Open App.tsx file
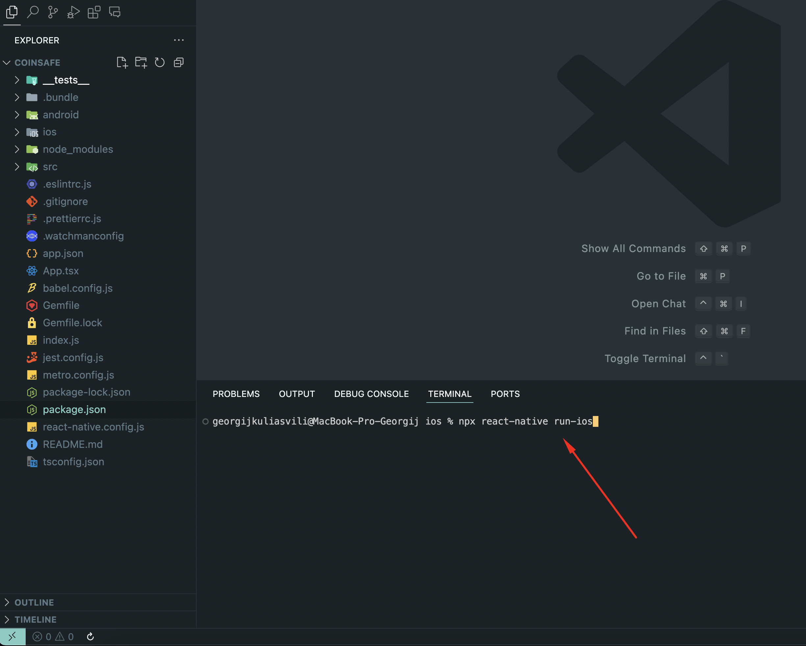The width and height of the screenshot is (806, 646). pos(98,271)
